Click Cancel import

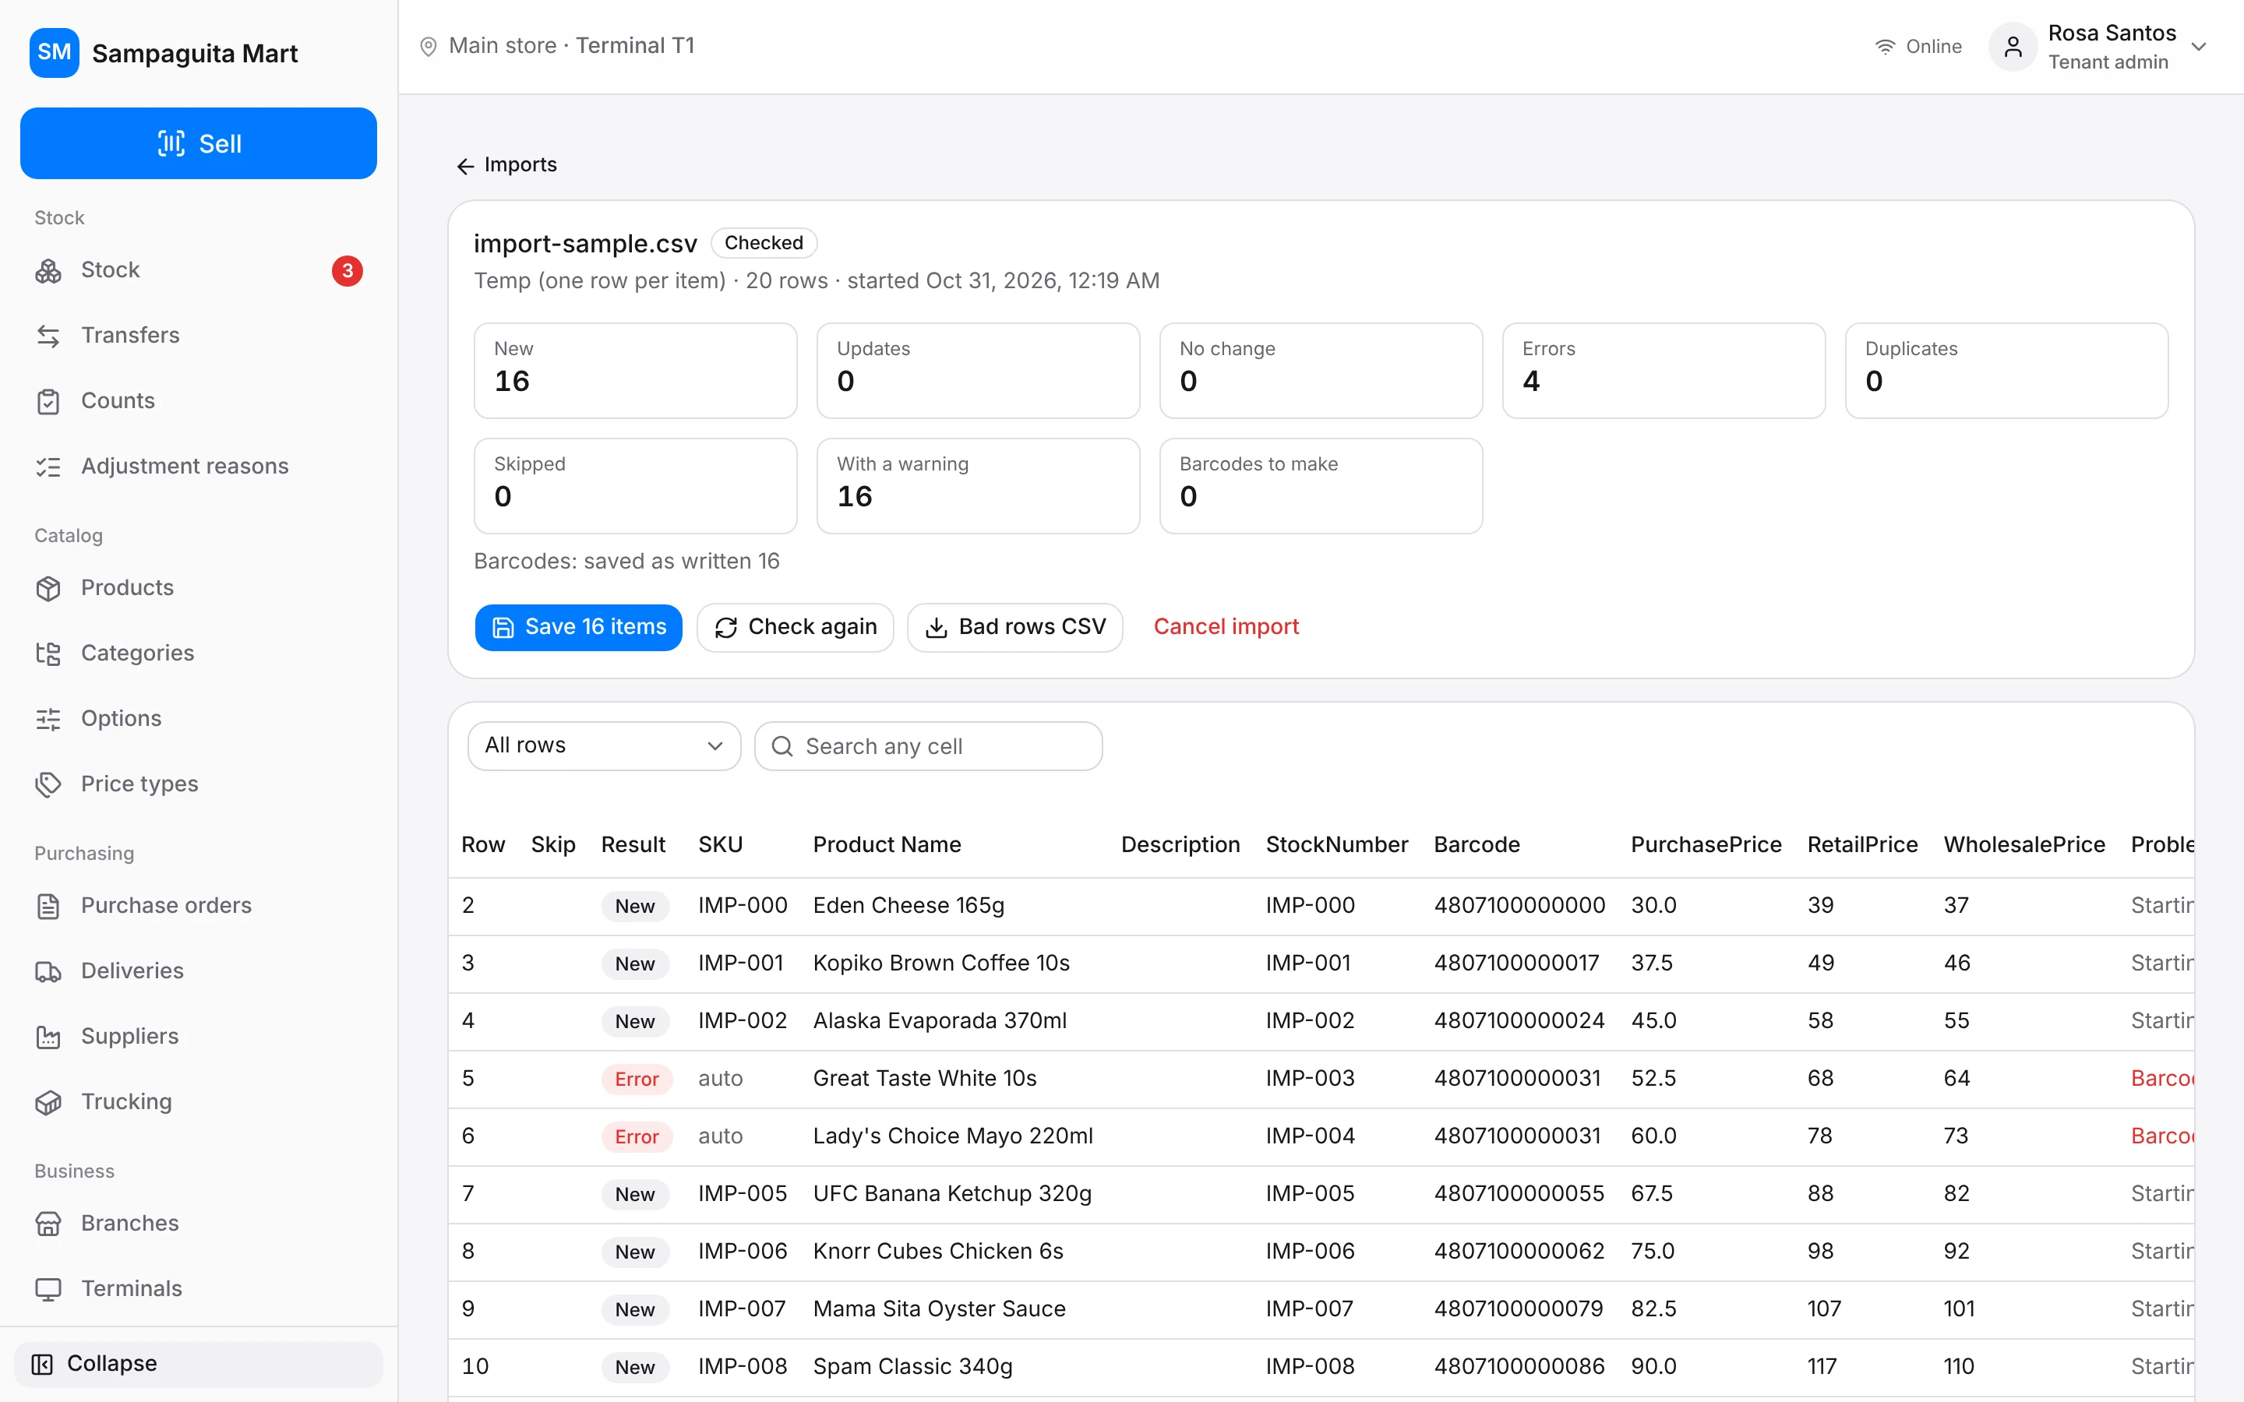click(x=1226, y=627)
